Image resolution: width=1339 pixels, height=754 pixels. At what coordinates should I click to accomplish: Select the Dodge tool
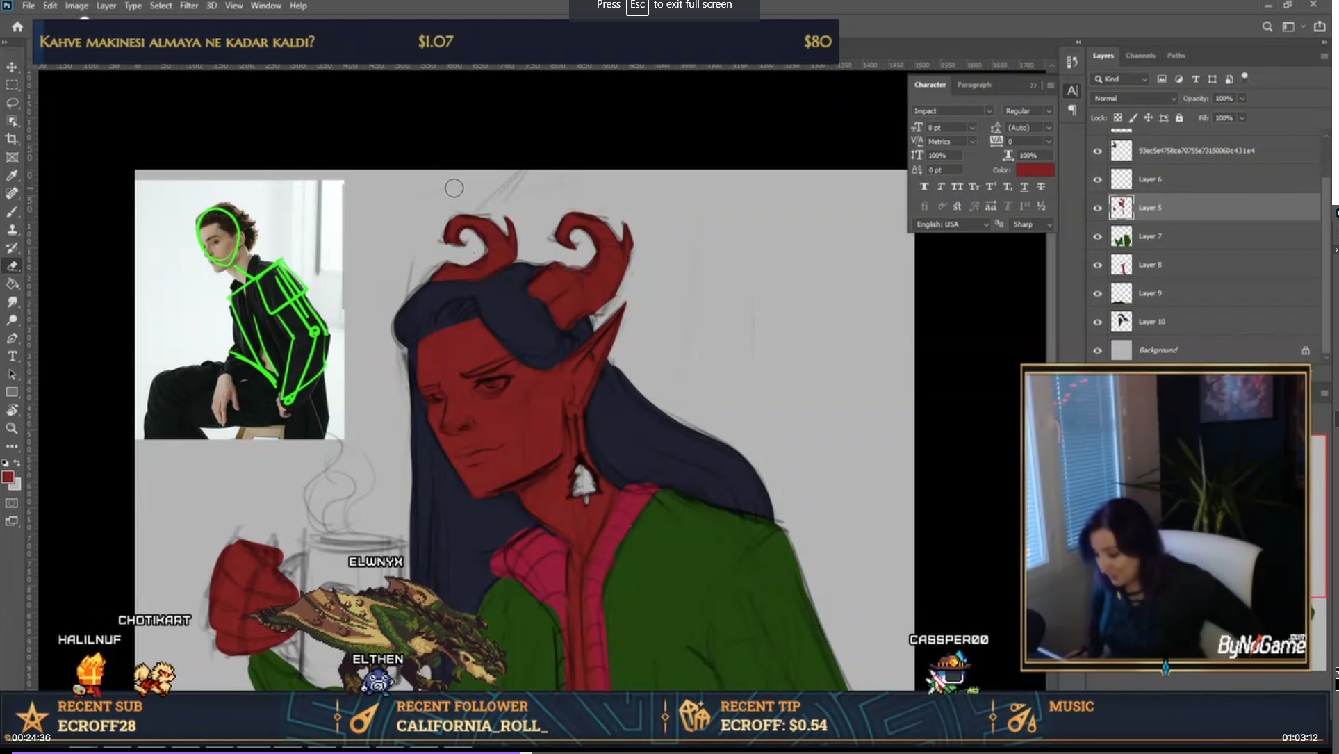coord(12,320)
